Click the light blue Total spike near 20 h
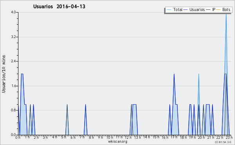 (x=199, y=89)
